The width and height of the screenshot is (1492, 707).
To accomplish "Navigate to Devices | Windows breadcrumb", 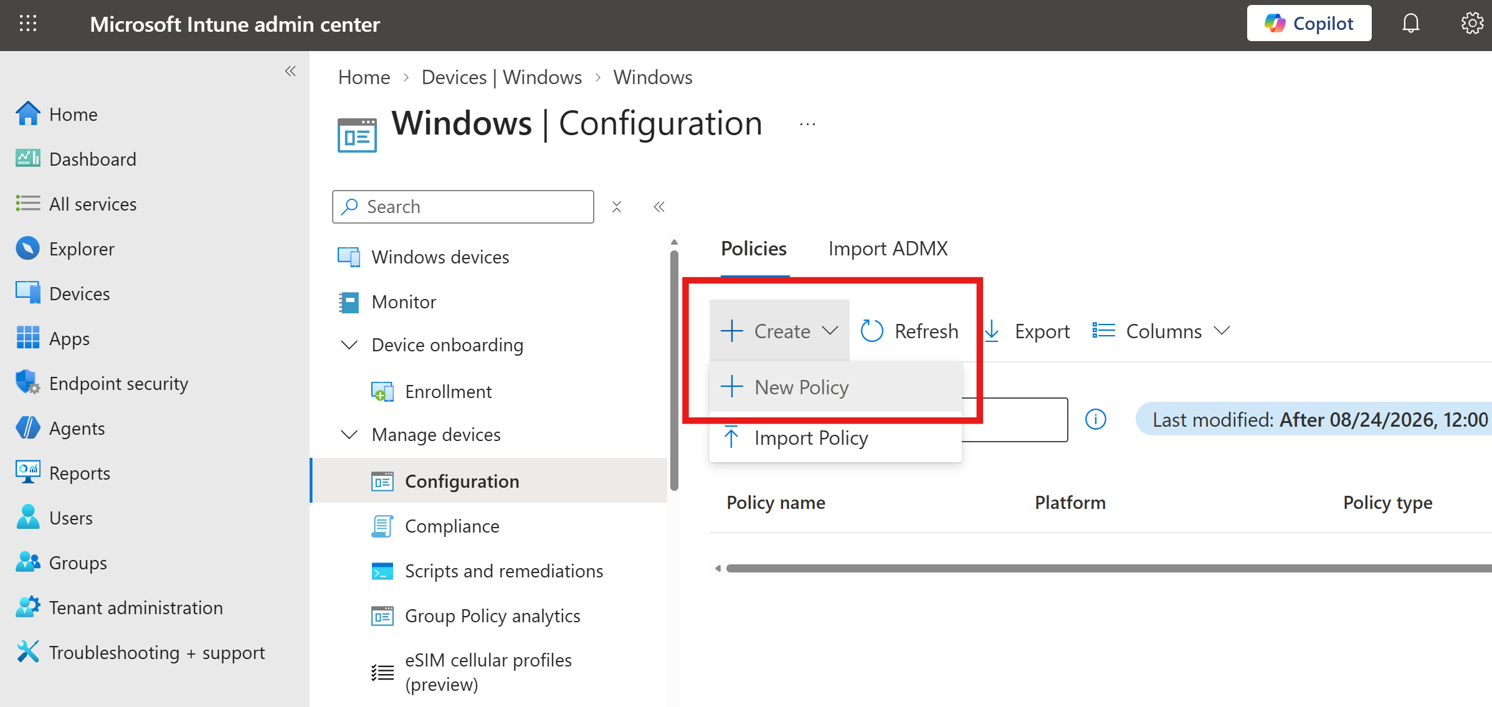I will tap(501, 77).
